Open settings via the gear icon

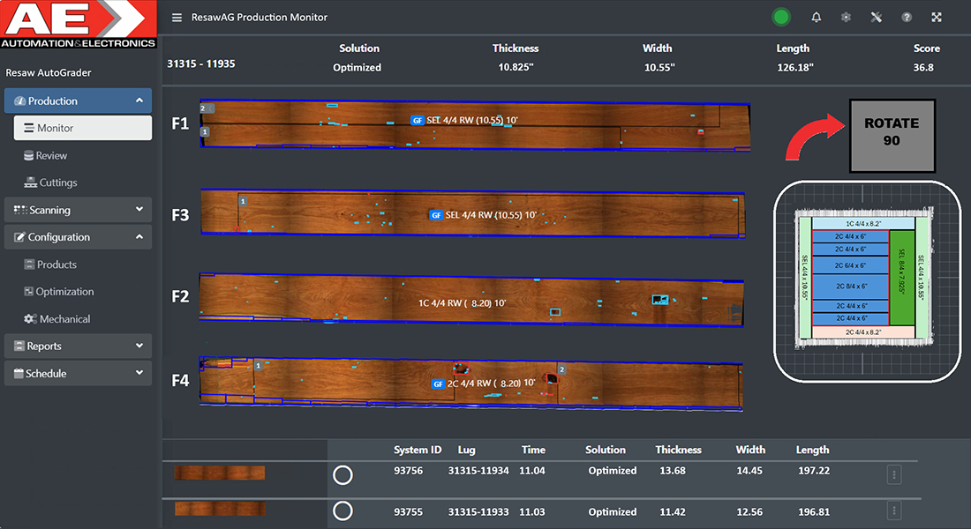[846, 18]
